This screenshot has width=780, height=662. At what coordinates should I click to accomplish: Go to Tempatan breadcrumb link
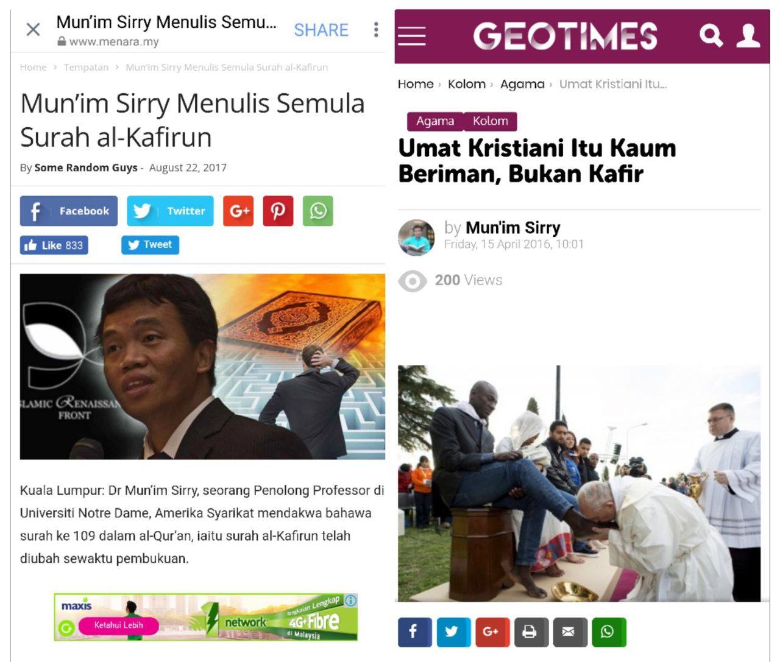click(x=86, y=67)
